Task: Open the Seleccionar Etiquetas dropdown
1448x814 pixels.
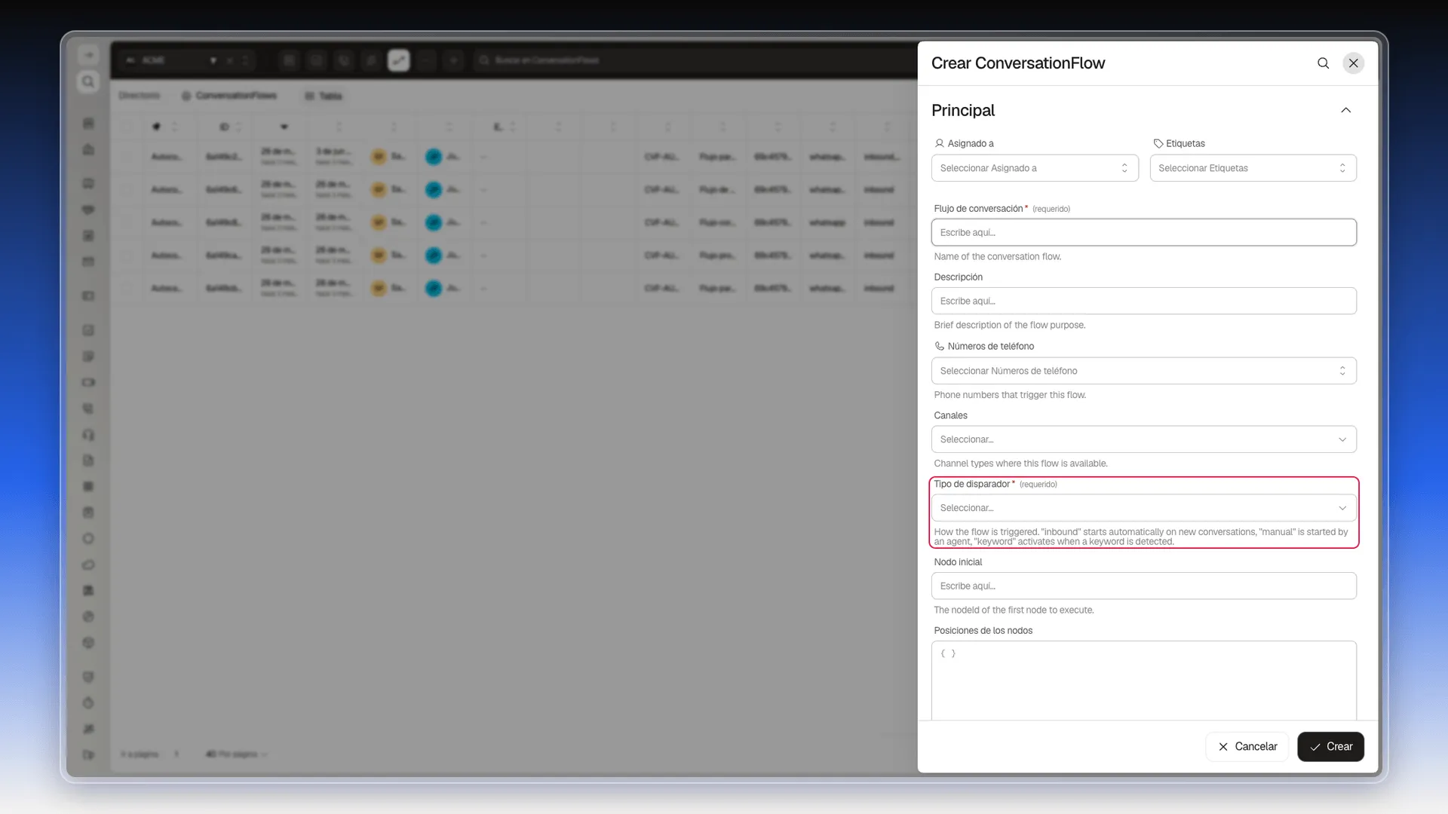Action: tap(1253, 168)
